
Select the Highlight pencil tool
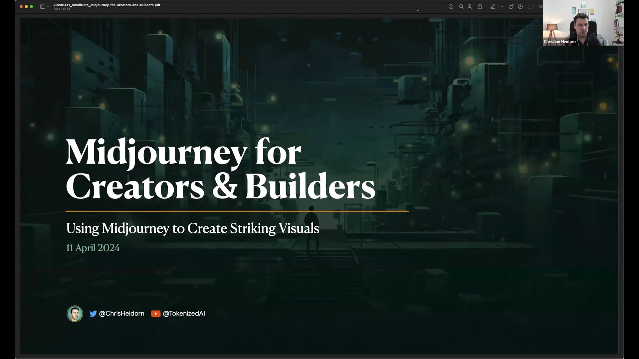[493, 7]
